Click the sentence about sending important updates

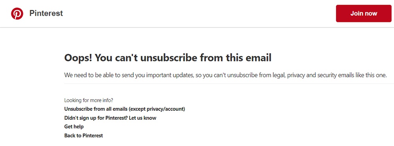(225, 75)
